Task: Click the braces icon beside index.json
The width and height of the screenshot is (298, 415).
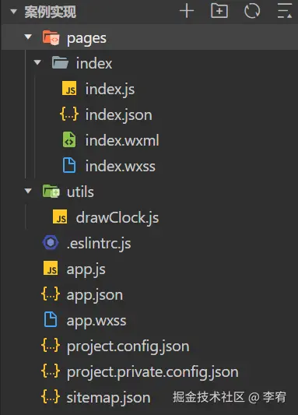Action: [x=69, y=114]
